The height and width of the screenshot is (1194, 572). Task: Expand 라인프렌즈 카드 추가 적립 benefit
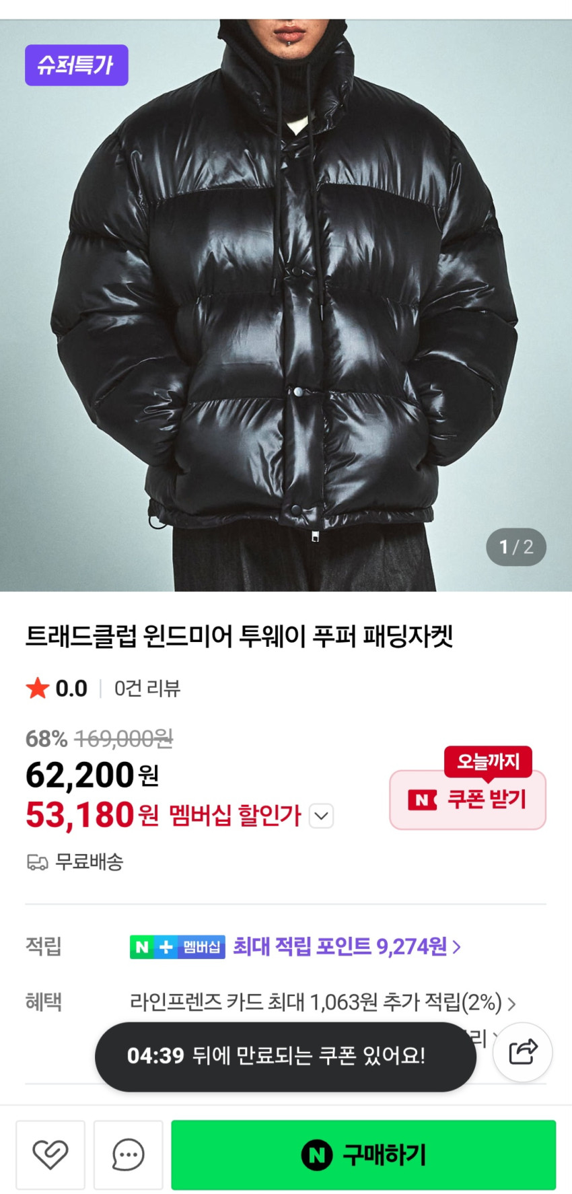click(323, 1003)
